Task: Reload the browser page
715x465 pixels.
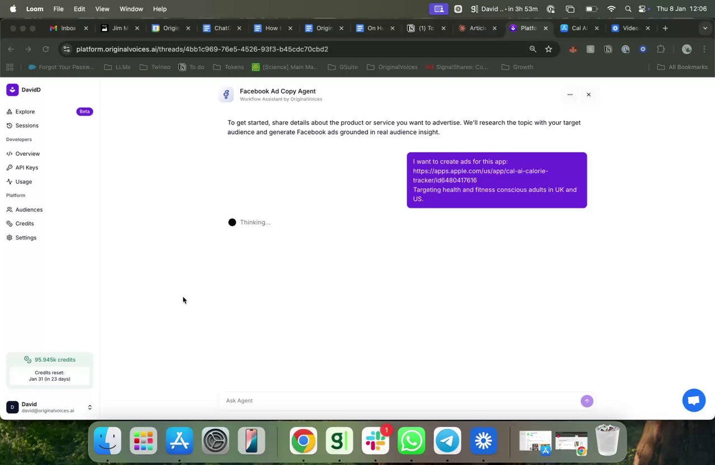Action: pyautogui.click(x=46, y=49)
